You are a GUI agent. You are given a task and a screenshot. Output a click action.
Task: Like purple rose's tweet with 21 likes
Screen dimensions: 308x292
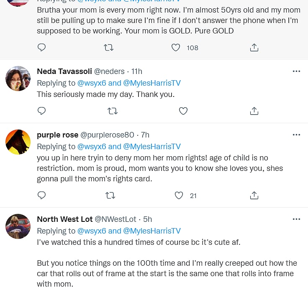[179, 195]
